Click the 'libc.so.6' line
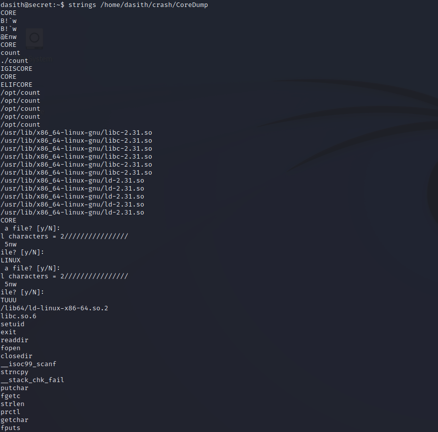This screenshot has height=432, width=438. coord(18,316)
